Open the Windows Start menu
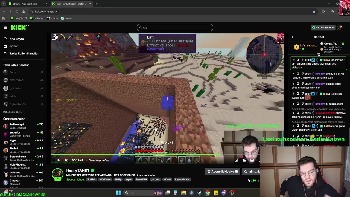The height and width of the screenshot is (197, 350). click(x=118, y=193)
